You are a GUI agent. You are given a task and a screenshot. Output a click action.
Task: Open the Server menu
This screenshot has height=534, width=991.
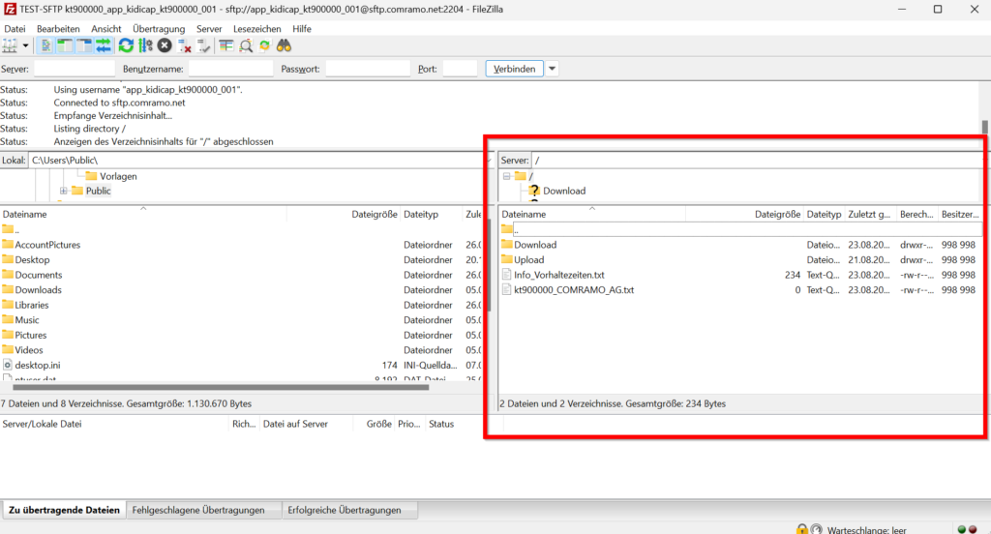[x=209, y=28]
